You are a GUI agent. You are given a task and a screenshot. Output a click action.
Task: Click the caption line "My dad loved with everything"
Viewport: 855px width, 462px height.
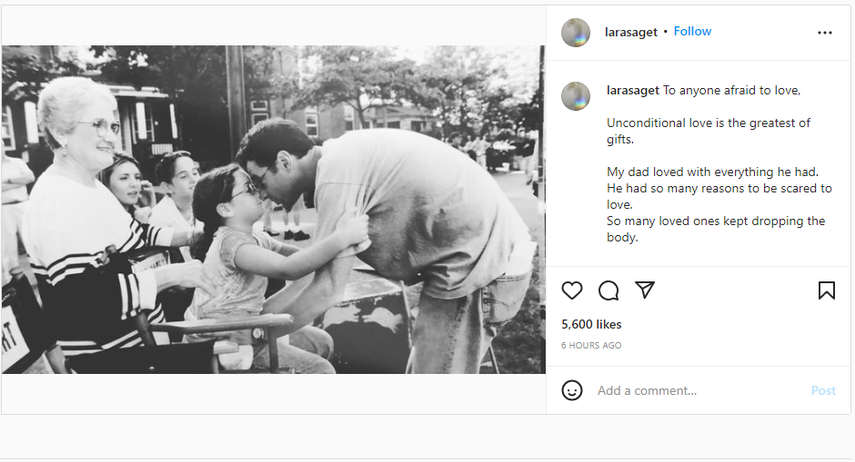tap(712, 172)
